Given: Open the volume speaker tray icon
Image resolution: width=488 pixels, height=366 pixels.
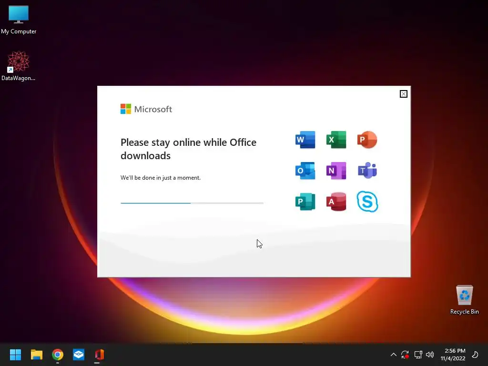Looking at the screenshot, I should coord(430,355).
